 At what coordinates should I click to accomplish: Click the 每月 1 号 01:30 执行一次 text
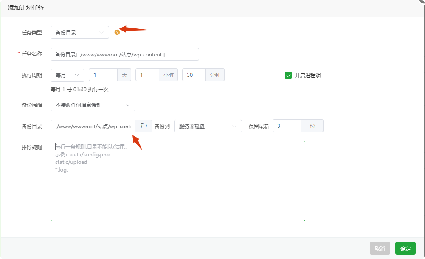click(79, 90)
